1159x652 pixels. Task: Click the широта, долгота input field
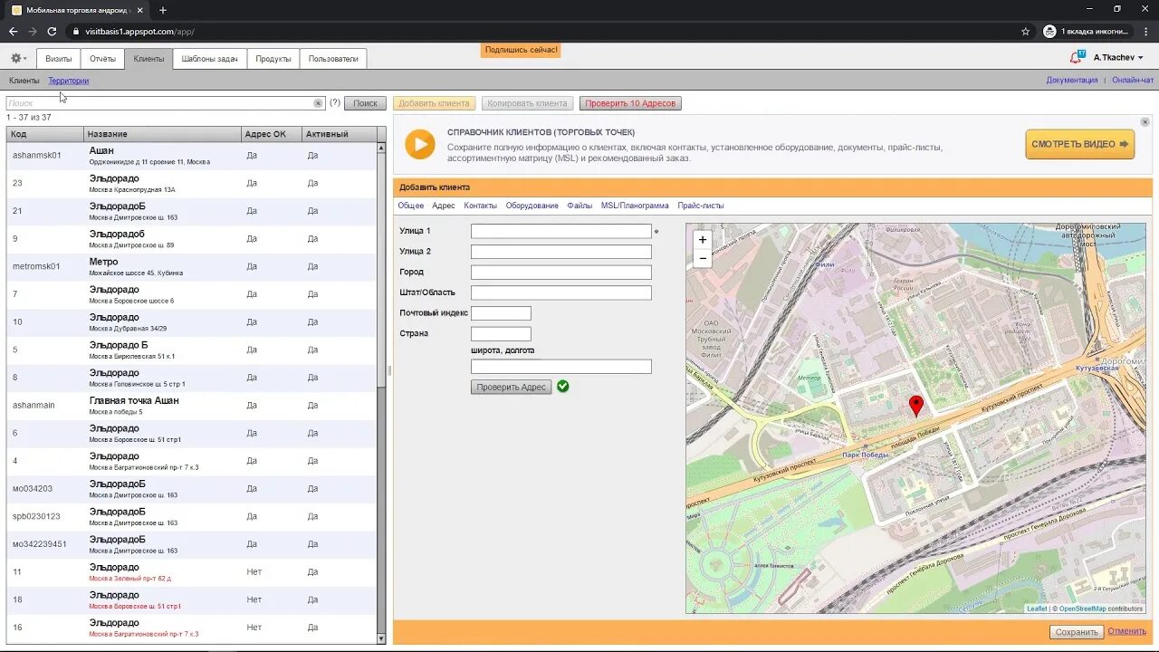[x=561, y=367]
